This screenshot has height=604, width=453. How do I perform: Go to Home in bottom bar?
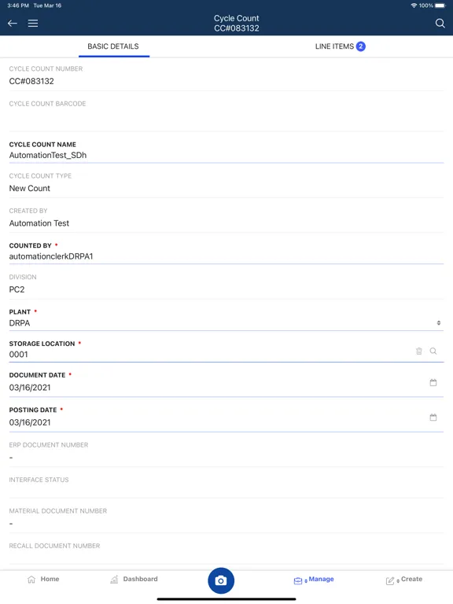(x=43, y=579)
